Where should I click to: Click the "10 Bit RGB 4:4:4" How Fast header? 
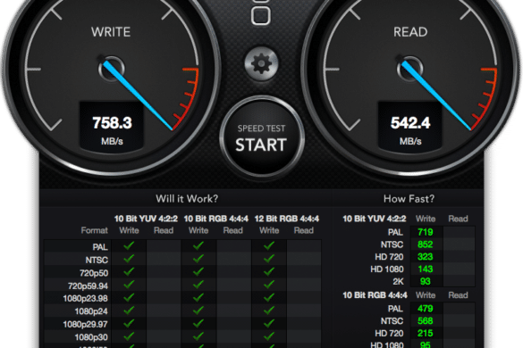[x=375, y=295]
